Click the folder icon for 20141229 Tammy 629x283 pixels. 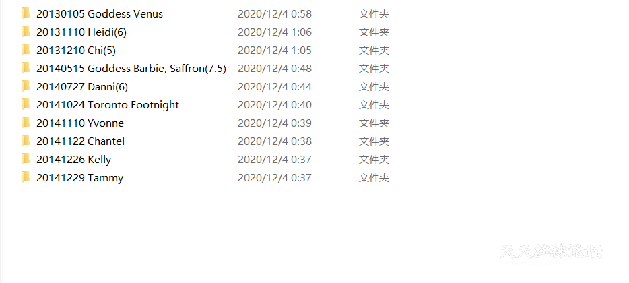click(x=26, y=177)
